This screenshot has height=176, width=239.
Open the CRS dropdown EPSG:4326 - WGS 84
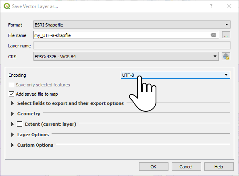[126, 56]
